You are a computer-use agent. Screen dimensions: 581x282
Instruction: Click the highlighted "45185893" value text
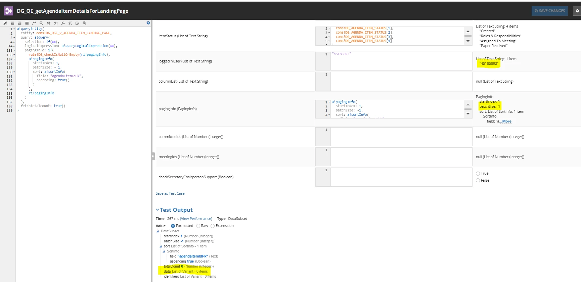489,64
